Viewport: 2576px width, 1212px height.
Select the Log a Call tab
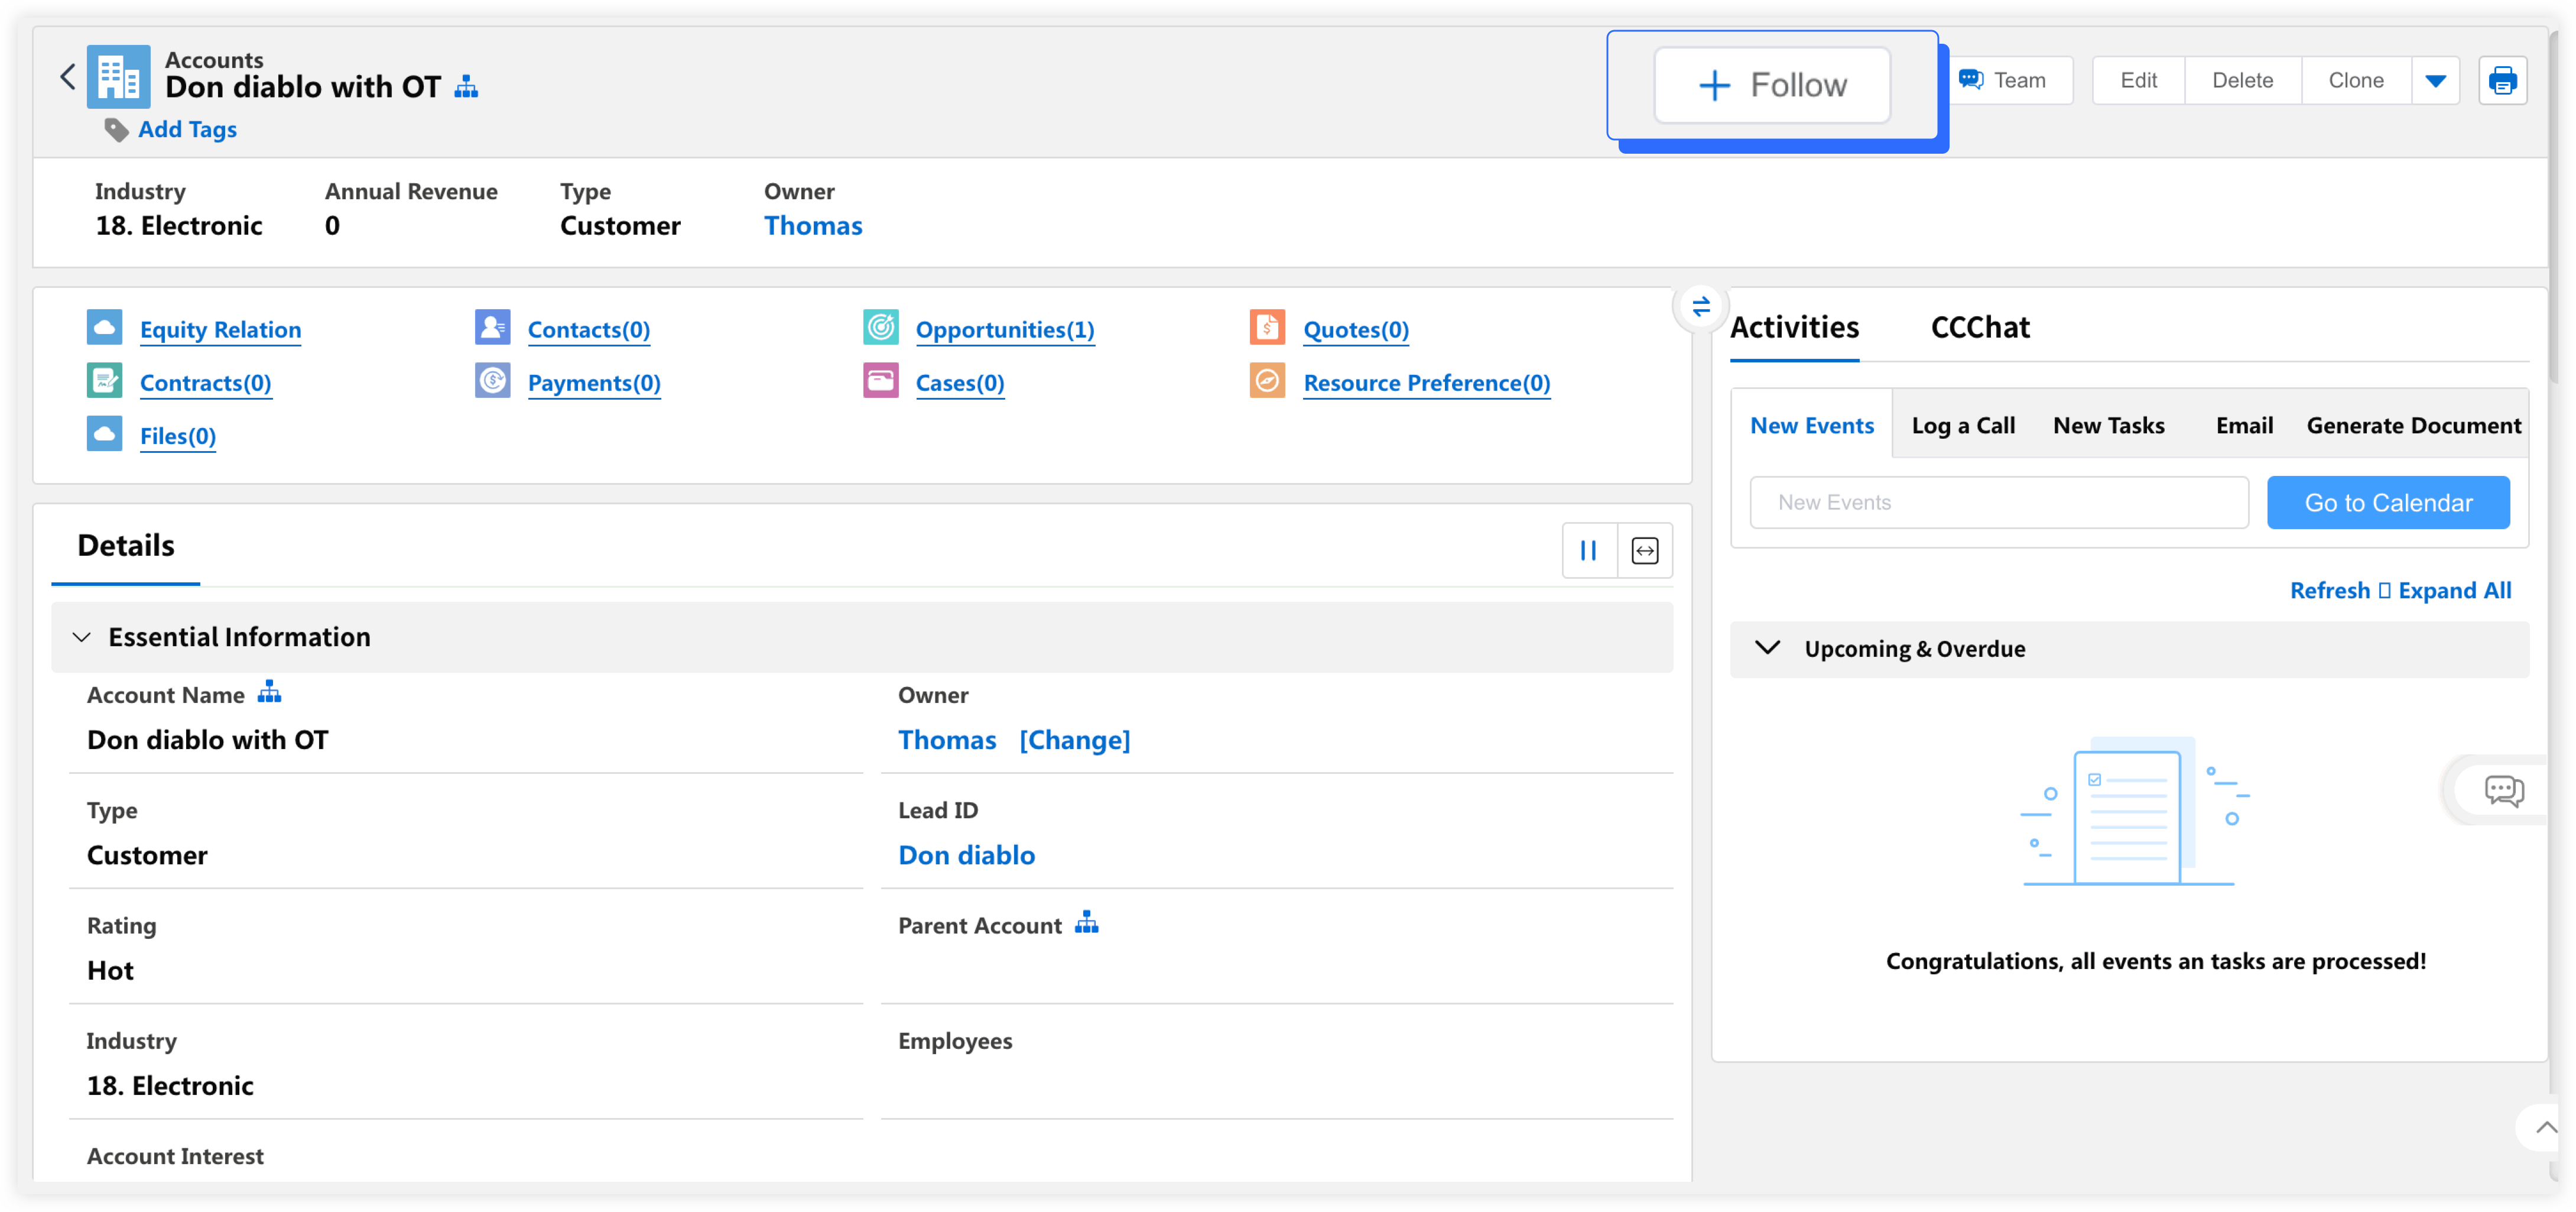point(1962,425)
